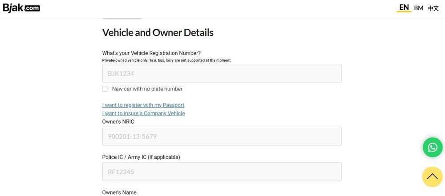Click the 'Vehicle and Owner Details' heading

pos(158,32)
